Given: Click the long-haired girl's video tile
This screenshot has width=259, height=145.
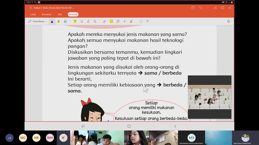Looking at the screenshot, I should click(138, 138).
